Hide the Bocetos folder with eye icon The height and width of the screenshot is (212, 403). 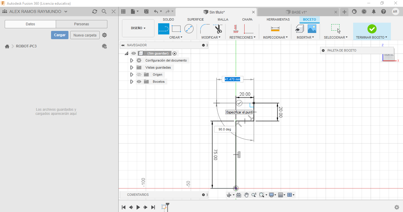pos(139,82)
